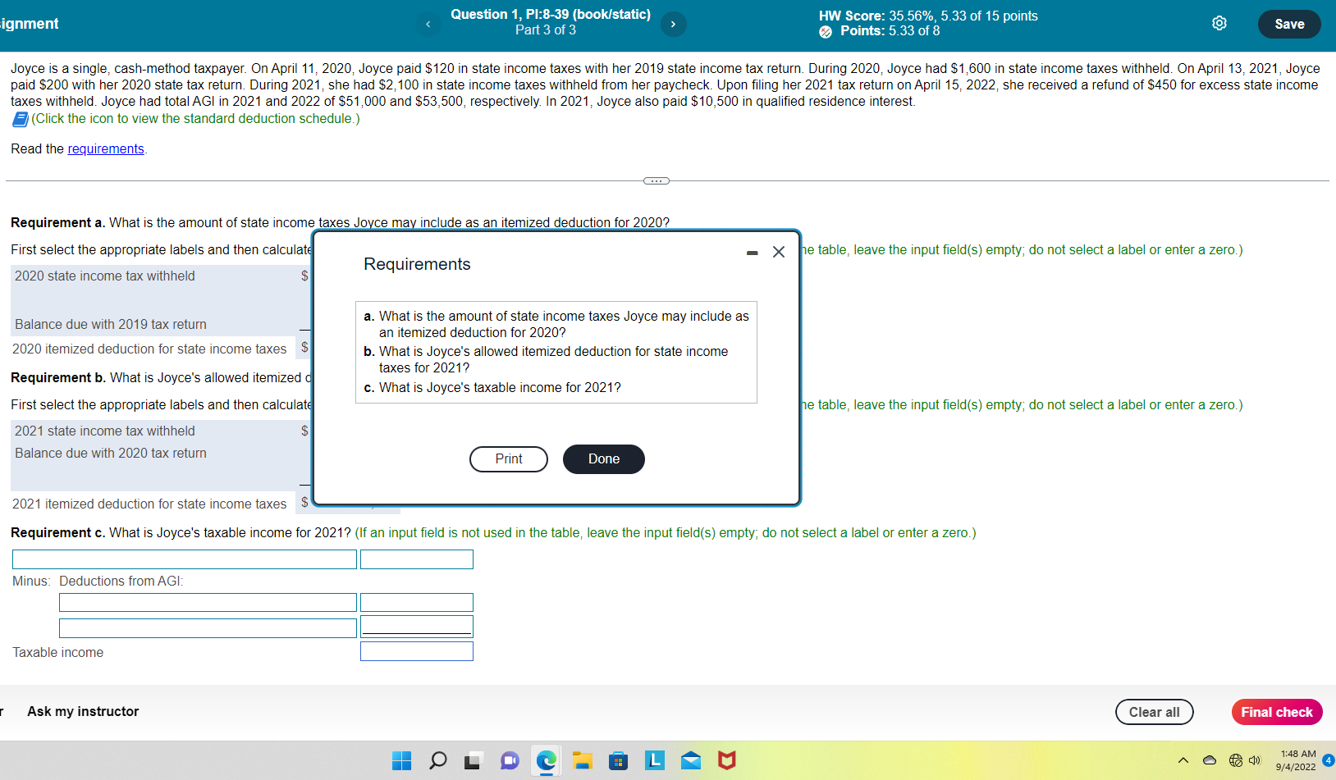Open network settings from tray
The width and height of the screenshot is (1336, 780).
(x=1235, y=760)
